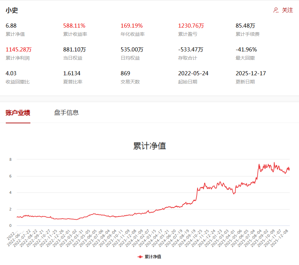Switch to the 账户业绩 tab

click(18, 113)
